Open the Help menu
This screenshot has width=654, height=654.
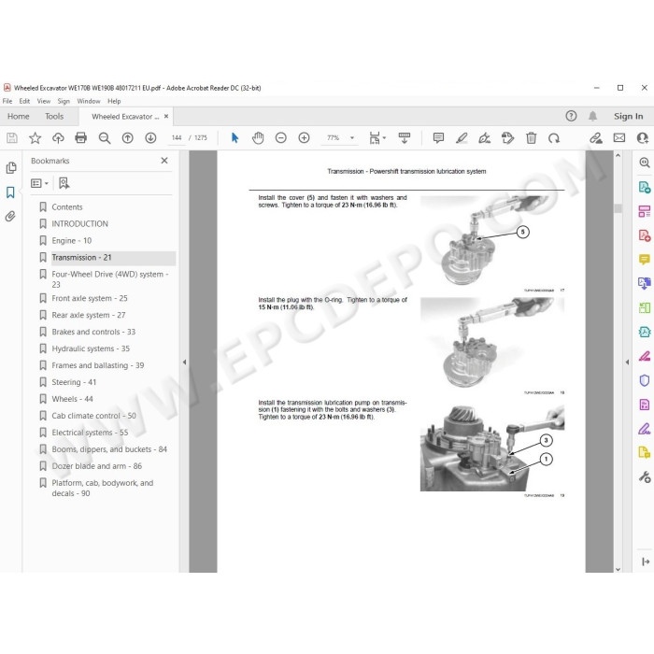click(114, 101)
